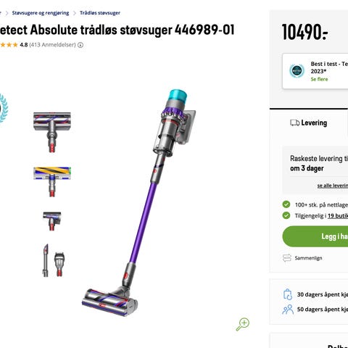Select the motorbar cleaner head thumbnail
Screen dimensions: 348x348
(52, 132)
